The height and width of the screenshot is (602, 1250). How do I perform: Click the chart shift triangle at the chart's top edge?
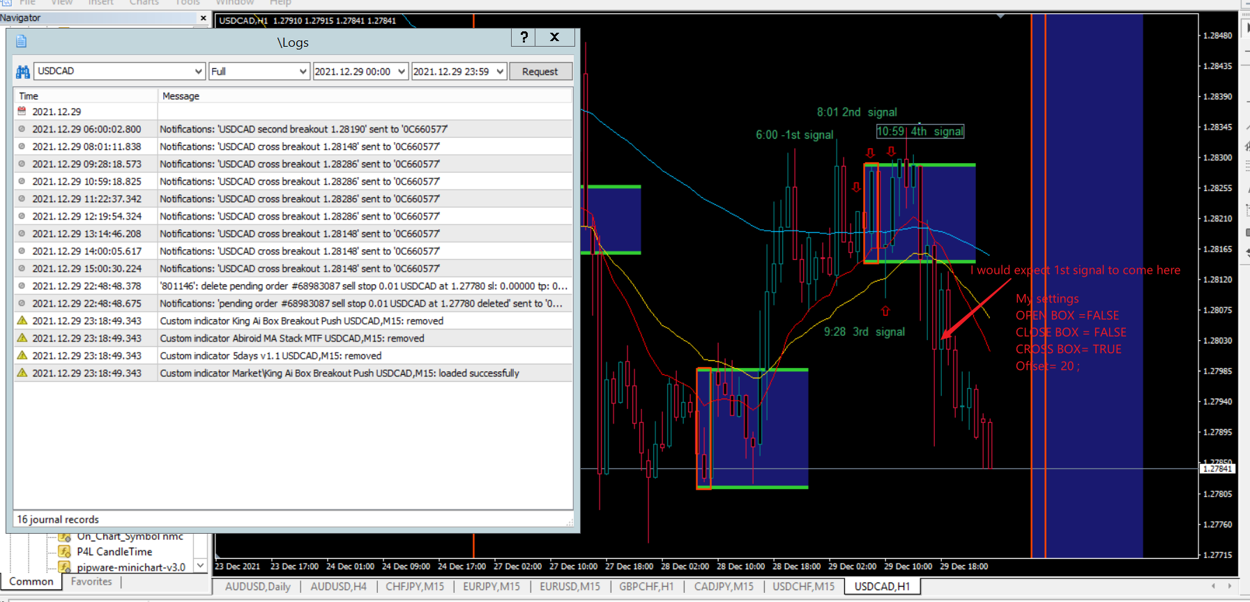coord(1000,16)
